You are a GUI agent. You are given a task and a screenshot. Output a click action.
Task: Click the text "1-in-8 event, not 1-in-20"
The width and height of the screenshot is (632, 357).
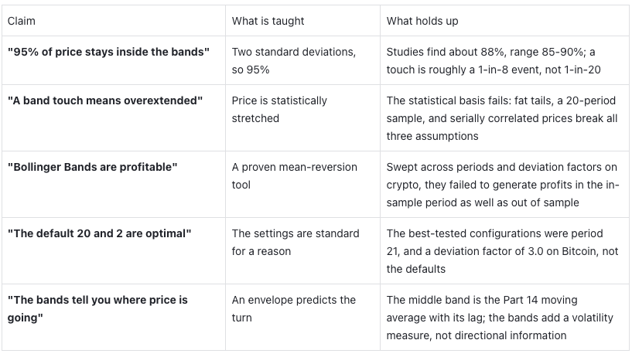tap(539, 70)
